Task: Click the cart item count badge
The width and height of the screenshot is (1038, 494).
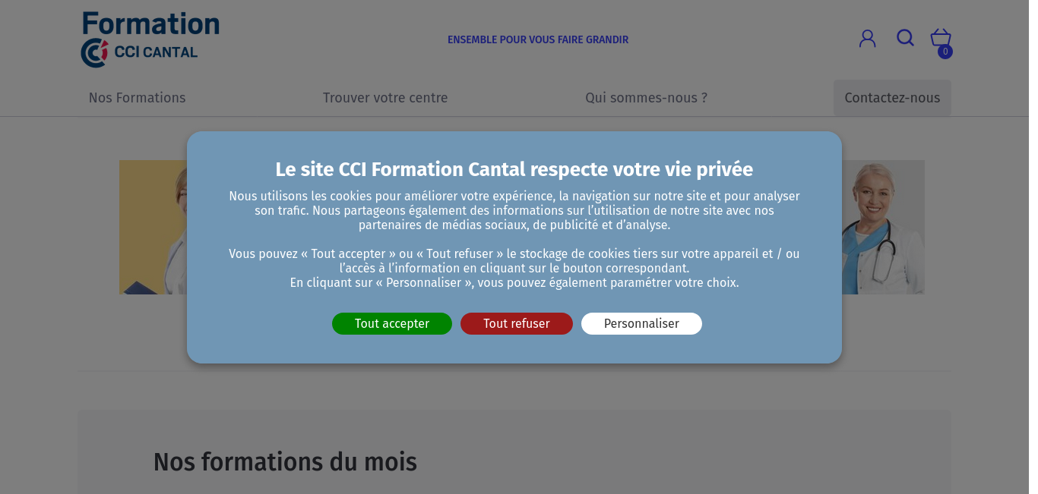Action: click(945, 52)
